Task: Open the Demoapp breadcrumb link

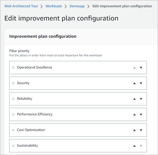Action: 77,6
